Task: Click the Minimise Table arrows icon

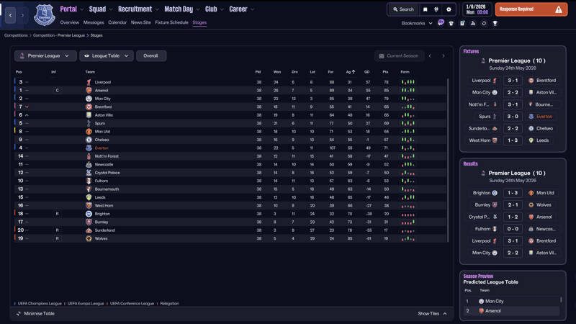Action: coord(19,313)
